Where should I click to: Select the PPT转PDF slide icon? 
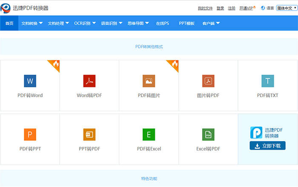[89, 134]
